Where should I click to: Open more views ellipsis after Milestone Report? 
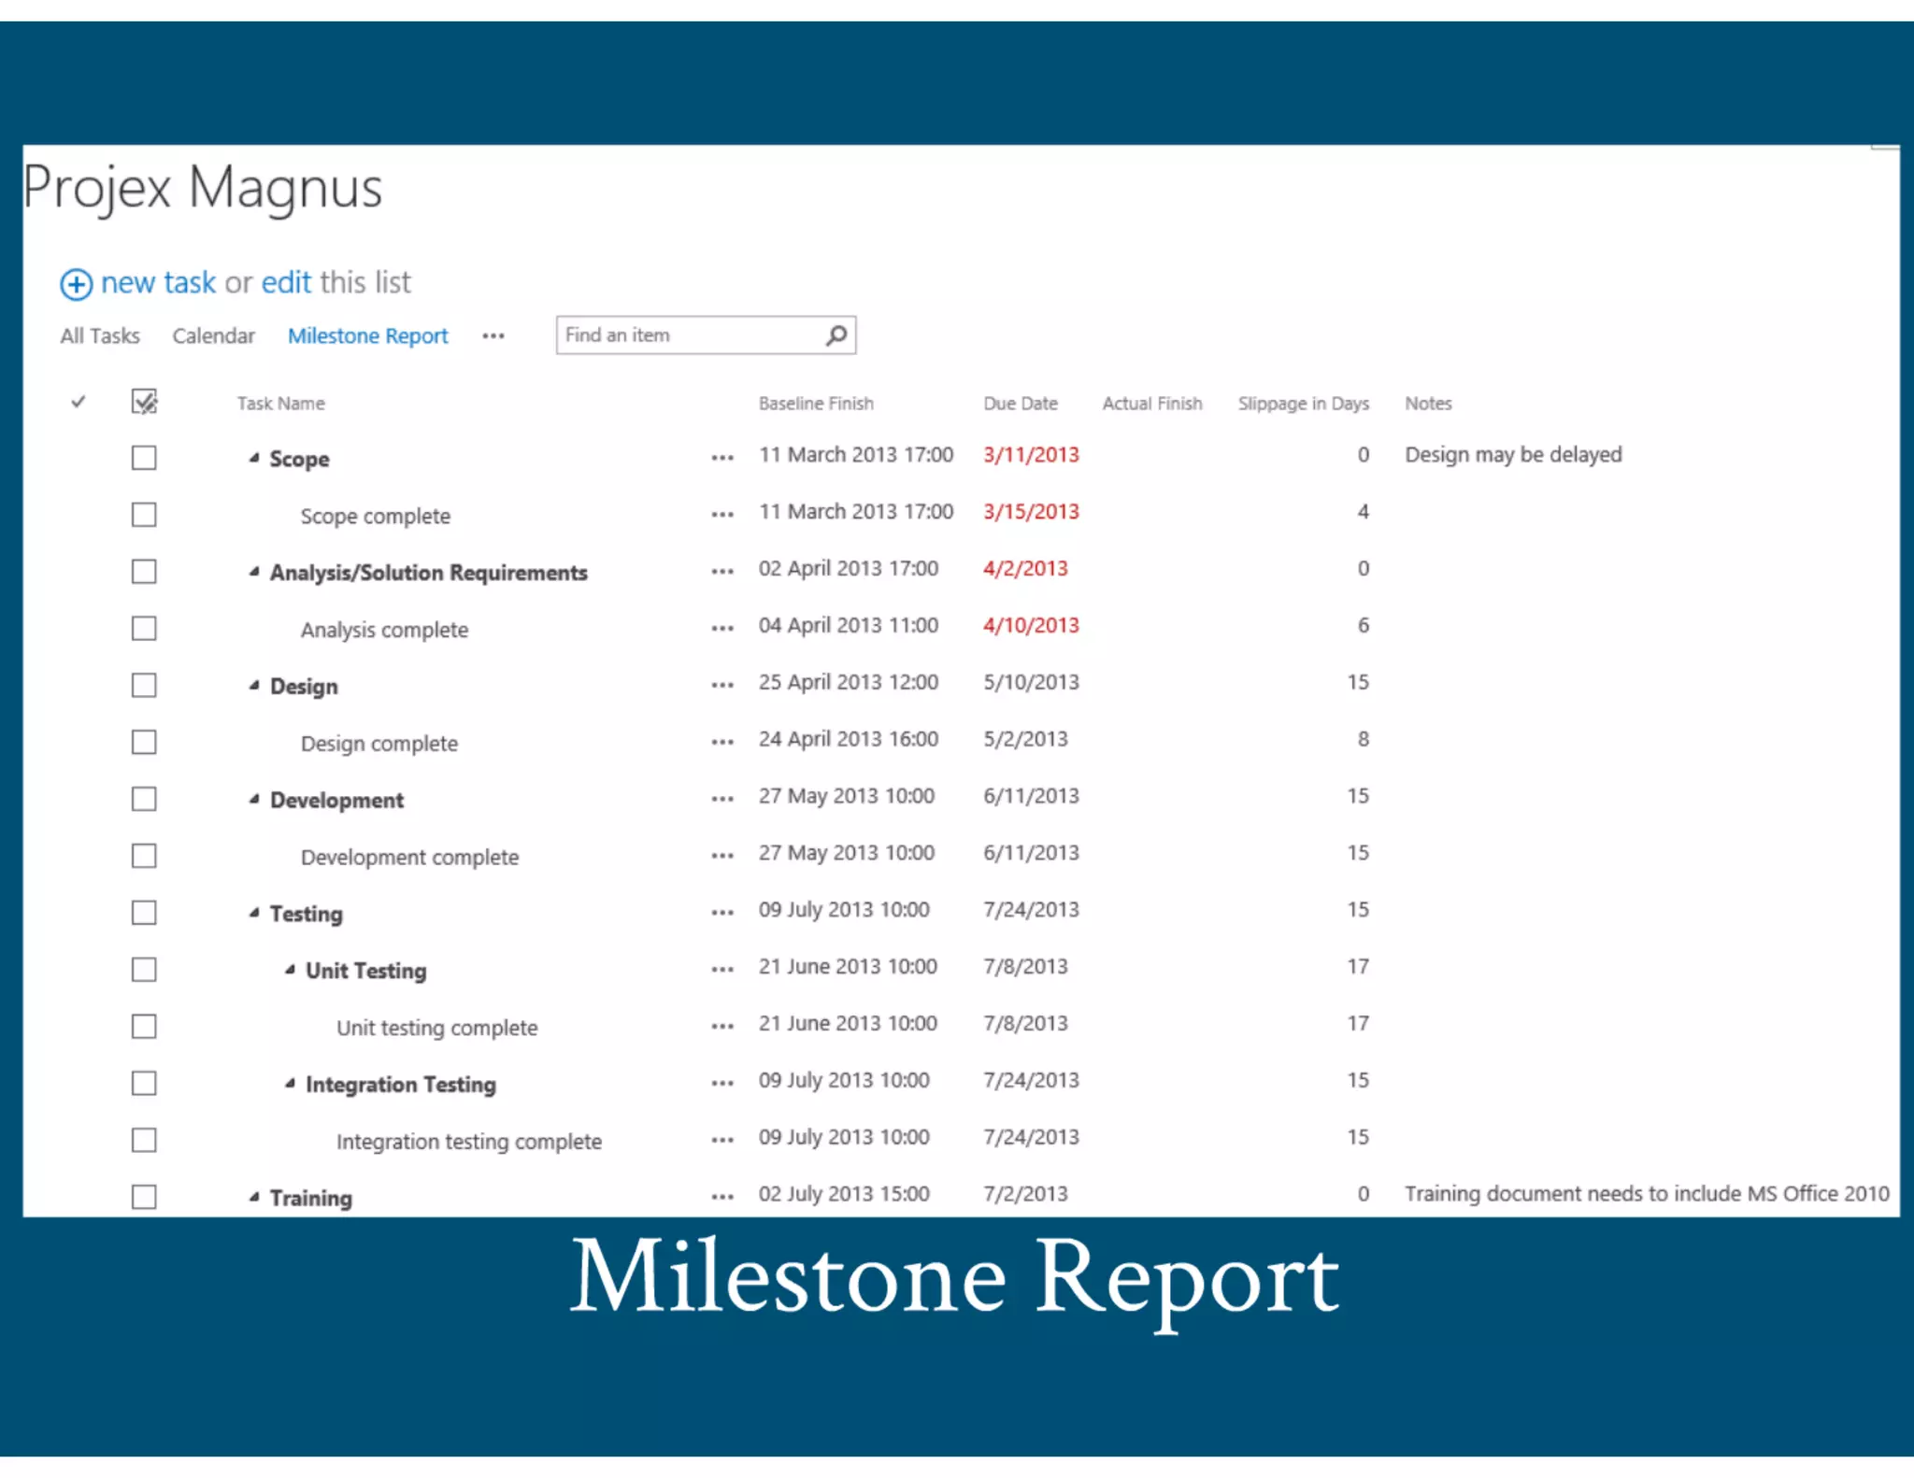click(493, 336)
